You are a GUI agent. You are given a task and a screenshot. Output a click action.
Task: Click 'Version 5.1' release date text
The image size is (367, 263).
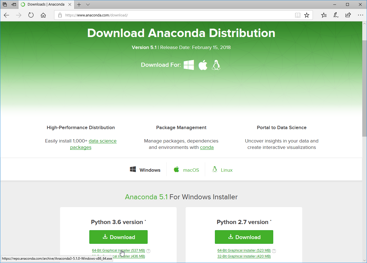click(x=181, y=47)
